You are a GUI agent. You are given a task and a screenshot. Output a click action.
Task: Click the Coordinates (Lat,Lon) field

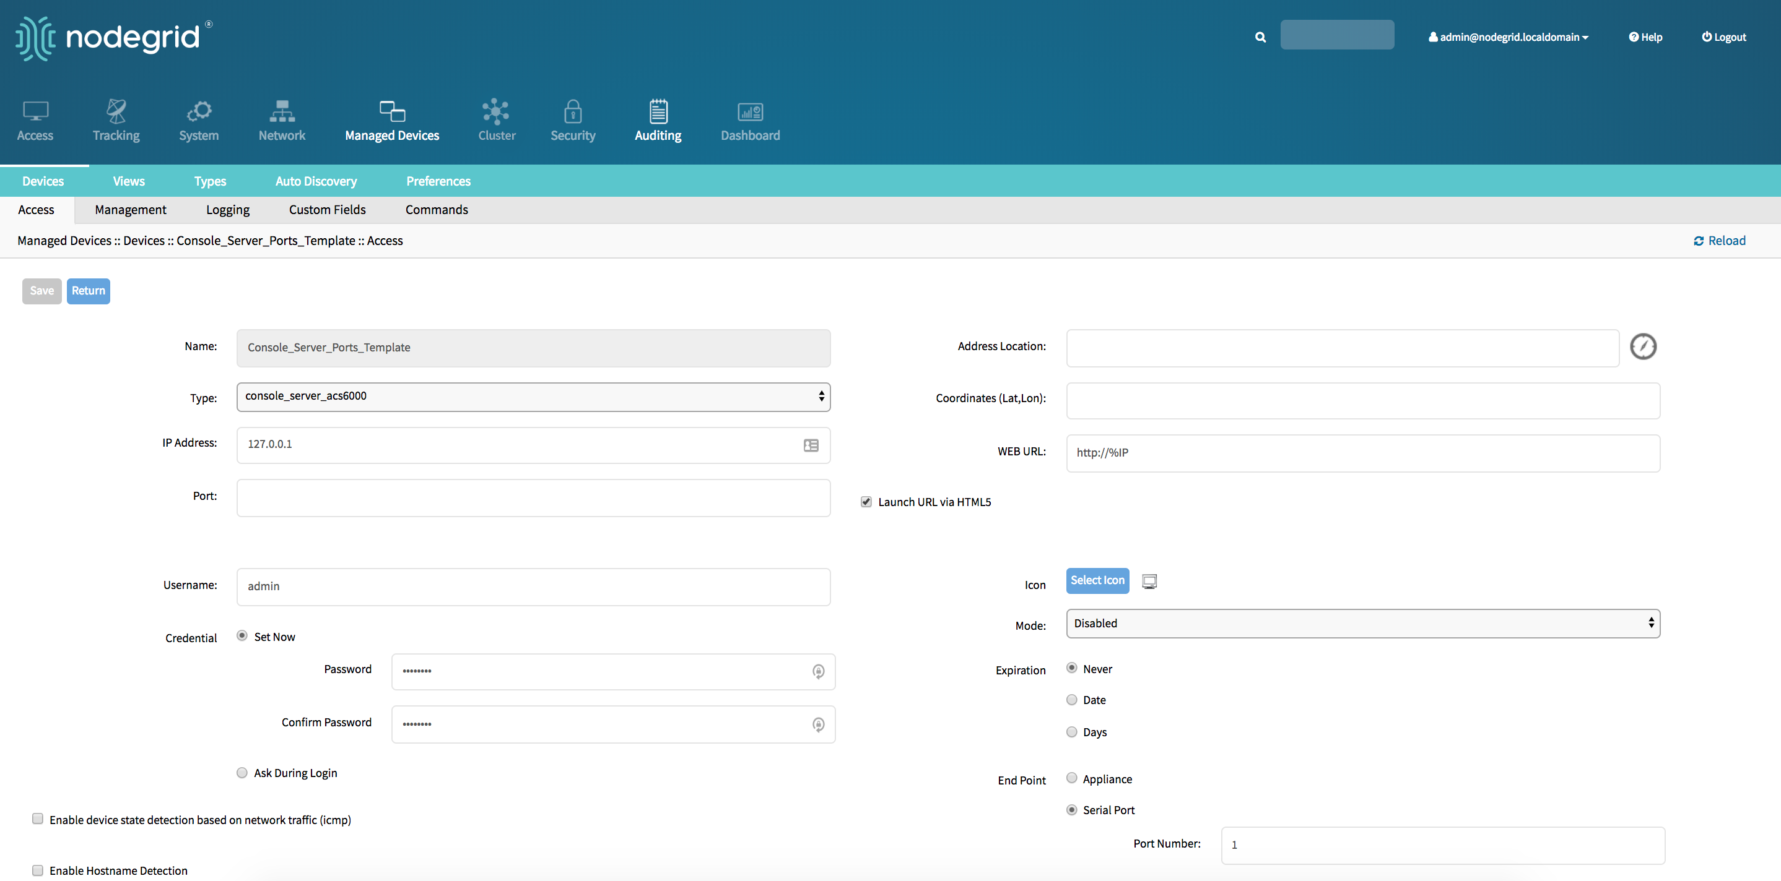(1363, 401)
